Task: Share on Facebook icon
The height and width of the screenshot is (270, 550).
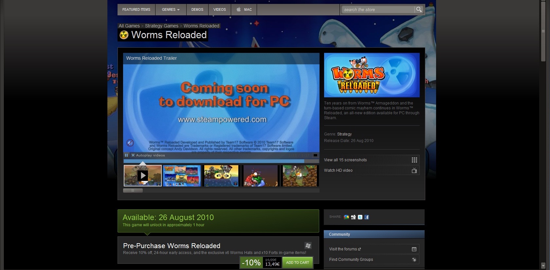Action: (x=367, y=217)
